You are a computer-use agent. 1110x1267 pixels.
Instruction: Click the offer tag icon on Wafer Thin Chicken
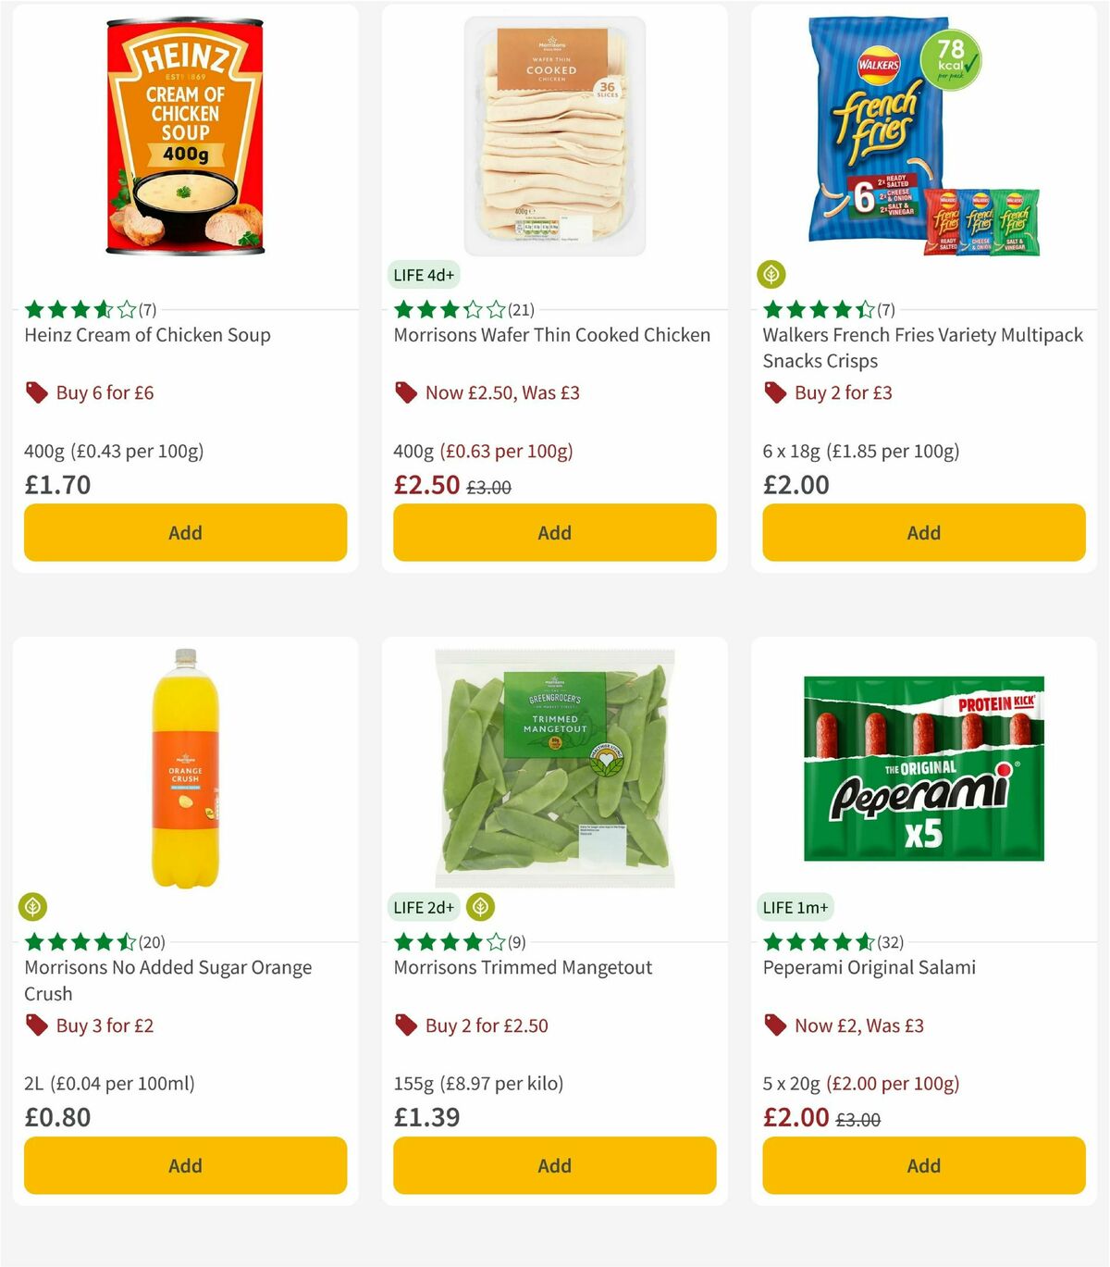point(404,392)
